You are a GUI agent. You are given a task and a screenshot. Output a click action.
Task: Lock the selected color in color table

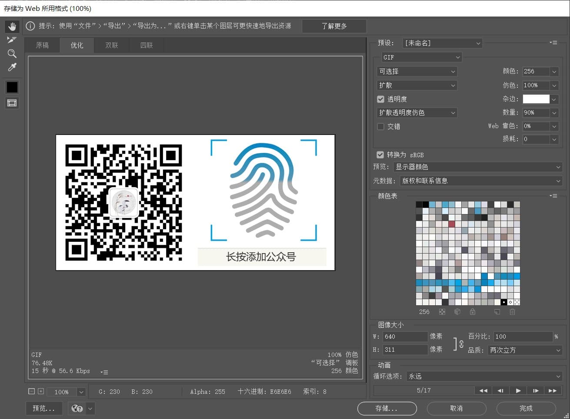coord(473,312)
